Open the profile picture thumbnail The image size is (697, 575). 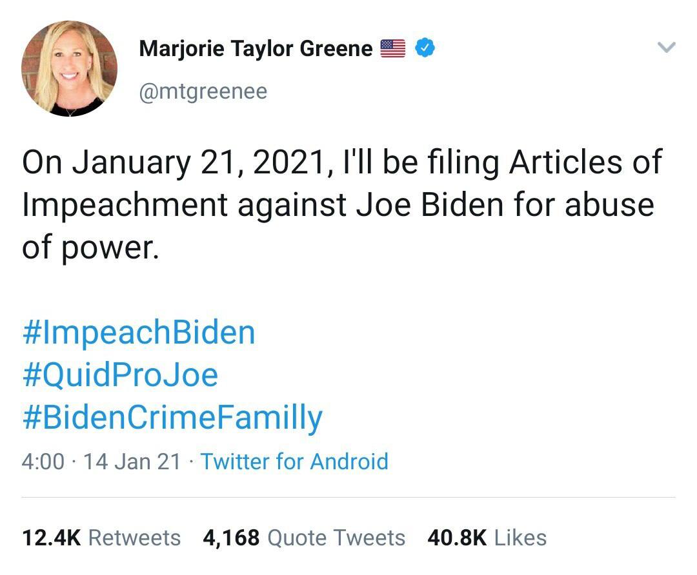(x=69, y=69)
